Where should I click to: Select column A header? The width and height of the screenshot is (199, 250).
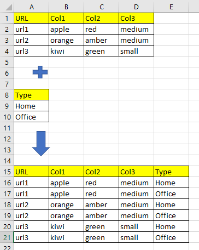click(32, 7)
